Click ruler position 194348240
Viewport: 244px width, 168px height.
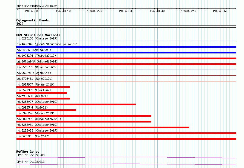point(157,11)
